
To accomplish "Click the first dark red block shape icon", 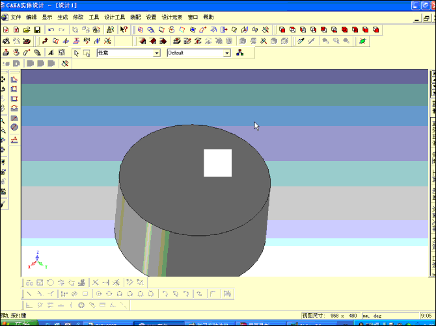I will tap(142, 42).
